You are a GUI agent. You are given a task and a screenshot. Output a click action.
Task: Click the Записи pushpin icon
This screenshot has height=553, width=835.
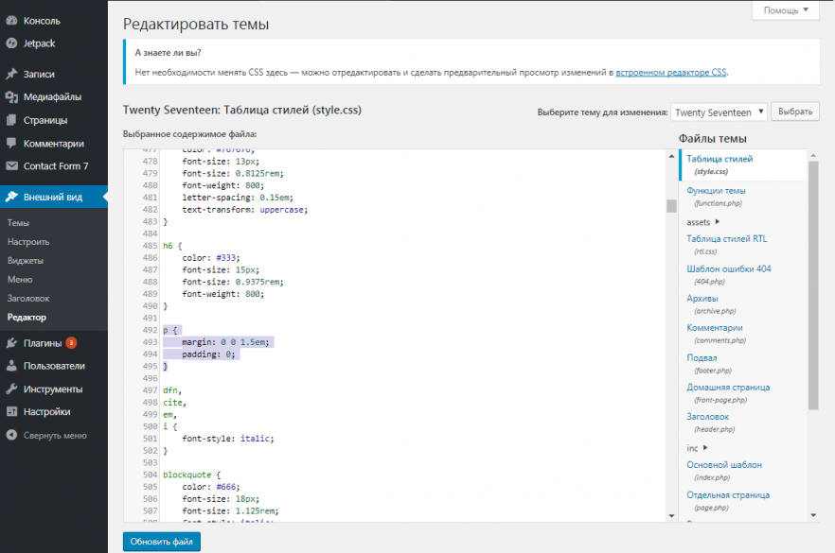click(x=11, y=74)
